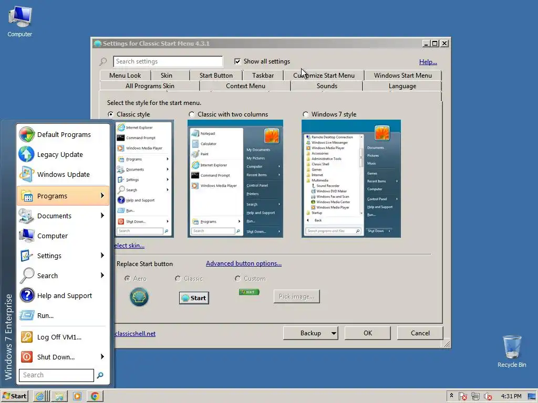This screenshot has height=403, width=538.
Task: Open the Recycle Bin desktop icon
Action: pyautogui.click(x=512, y=351)
